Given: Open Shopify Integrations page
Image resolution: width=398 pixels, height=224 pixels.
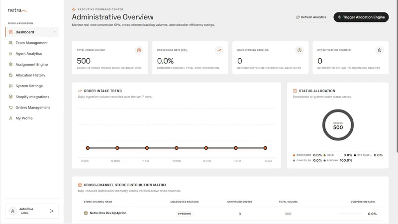Looking at the screenshot, I should [x=32, y=97].
